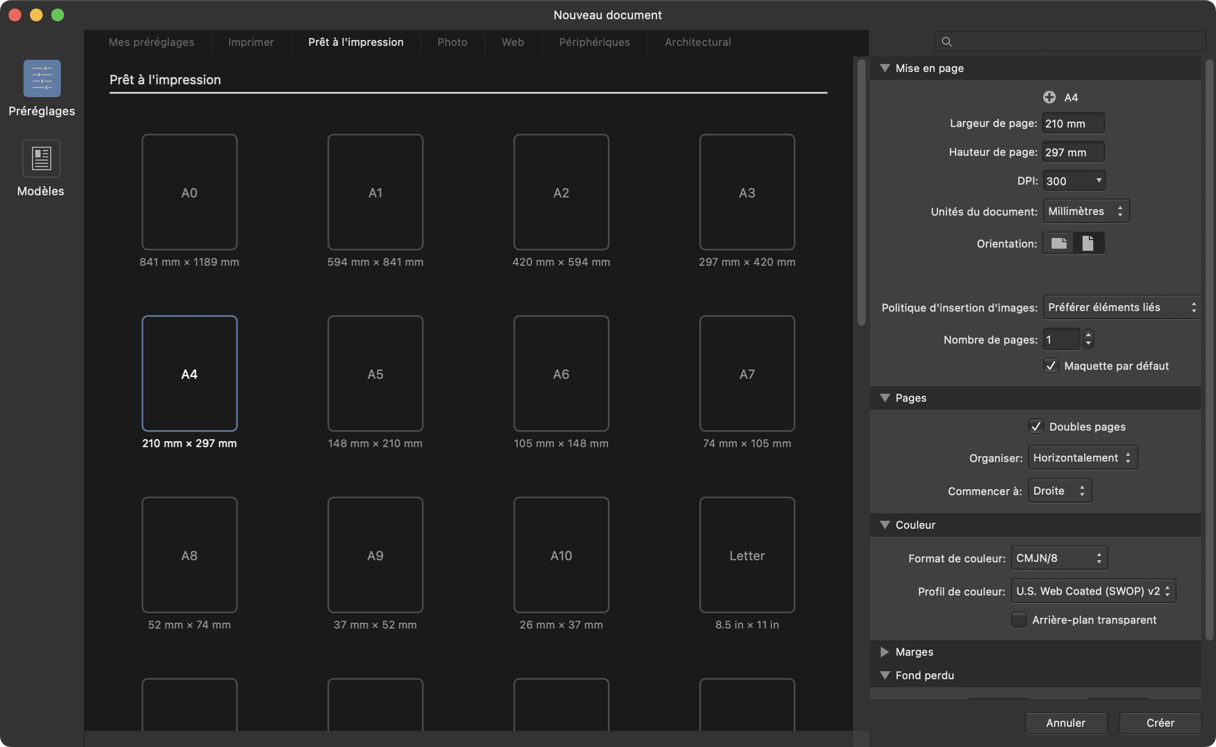
Task: Set landscape orientation icon
Action: [x=1059, y=243]
